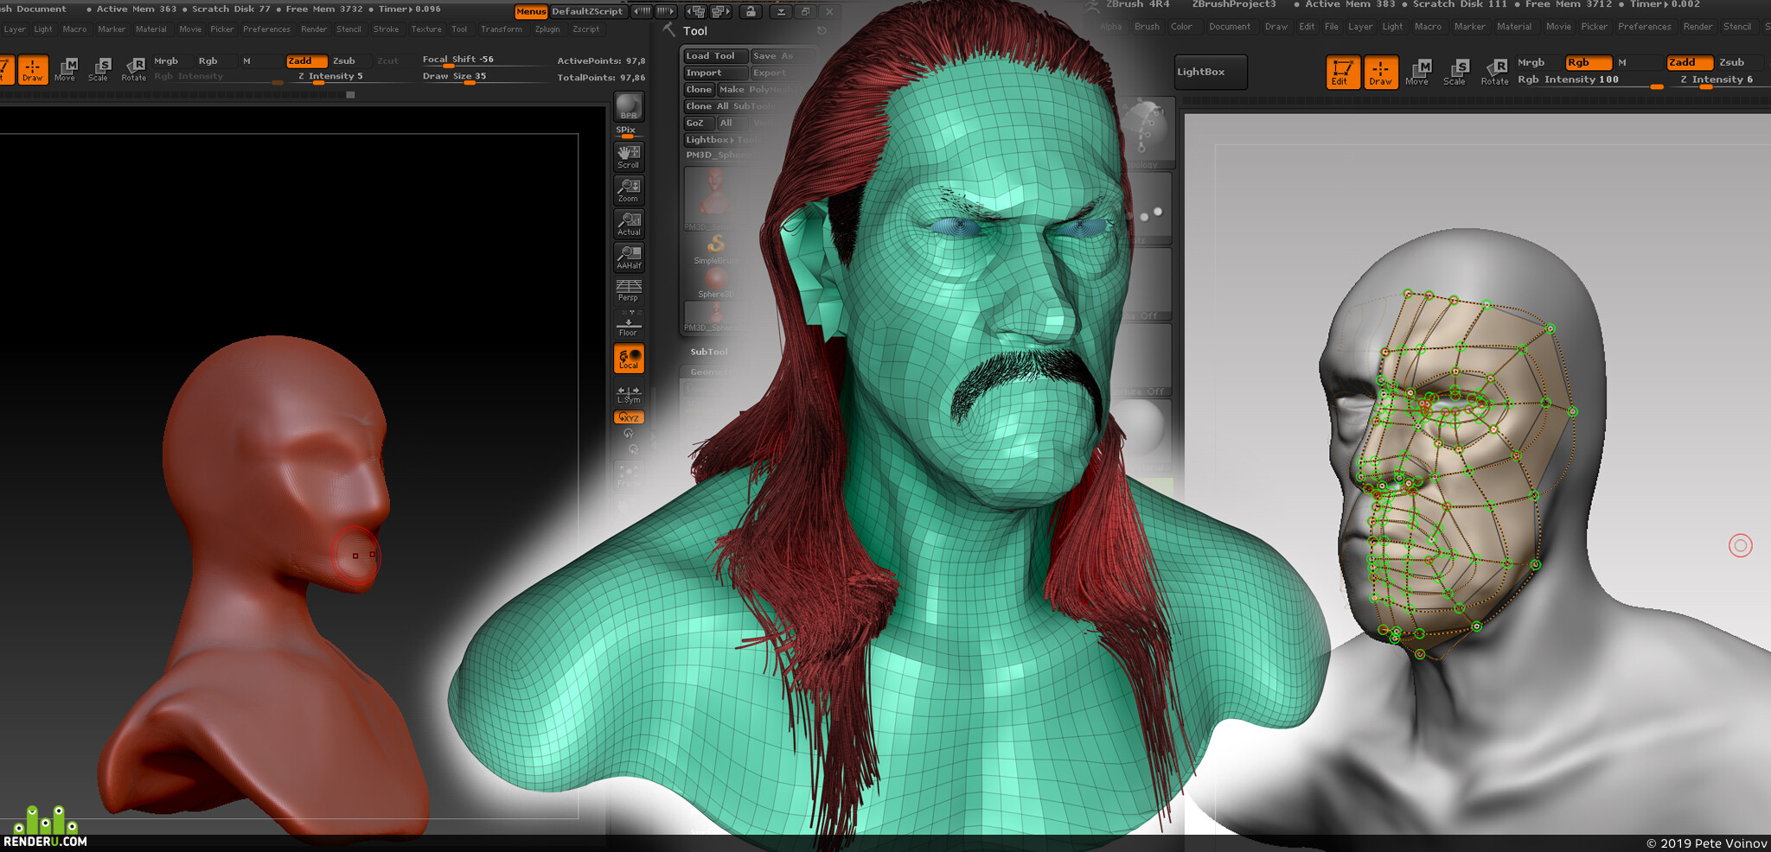Open the Preferences menu on left
The height and width of the screenshot is (852, 1771).
(x=266, y=29)
